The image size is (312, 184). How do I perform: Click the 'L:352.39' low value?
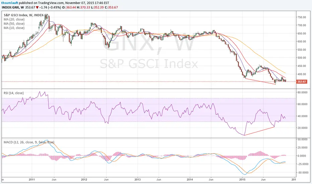pos(97,7)
